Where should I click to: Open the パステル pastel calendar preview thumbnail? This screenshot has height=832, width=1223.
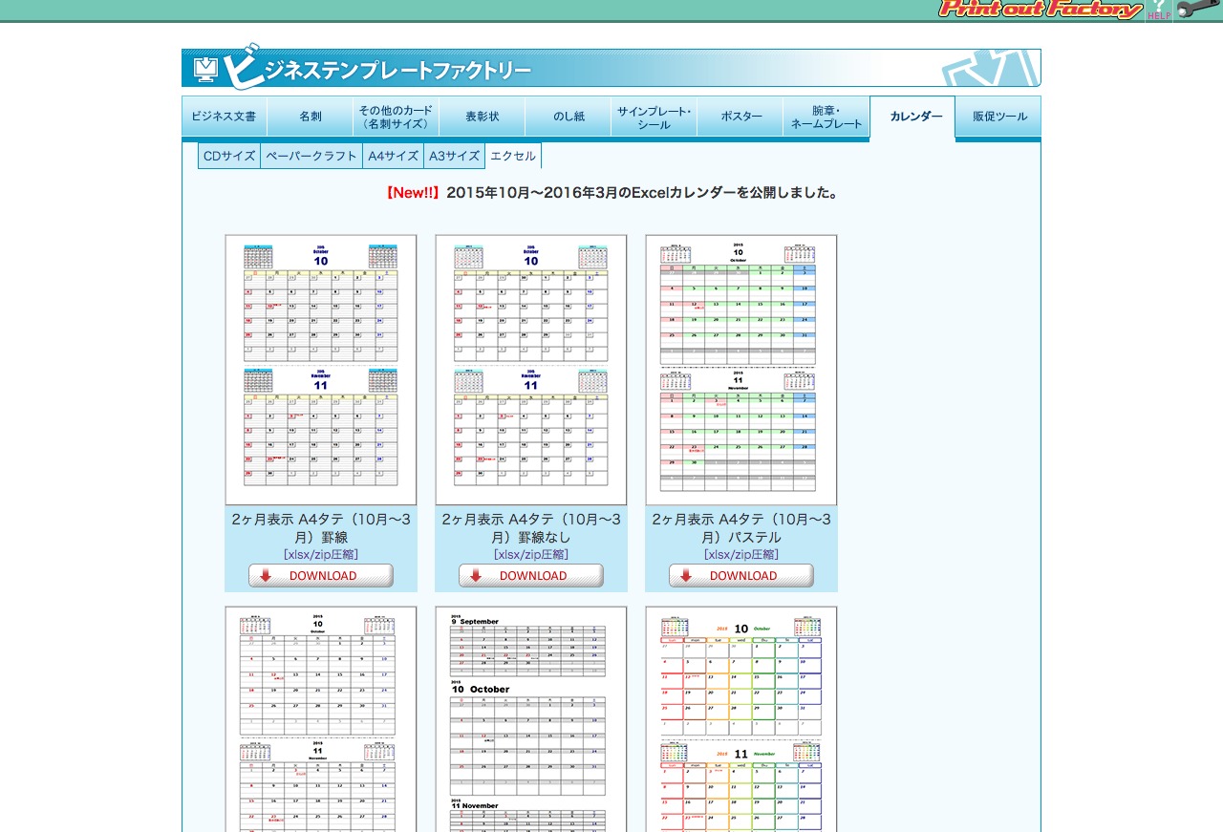coord(741,370)
